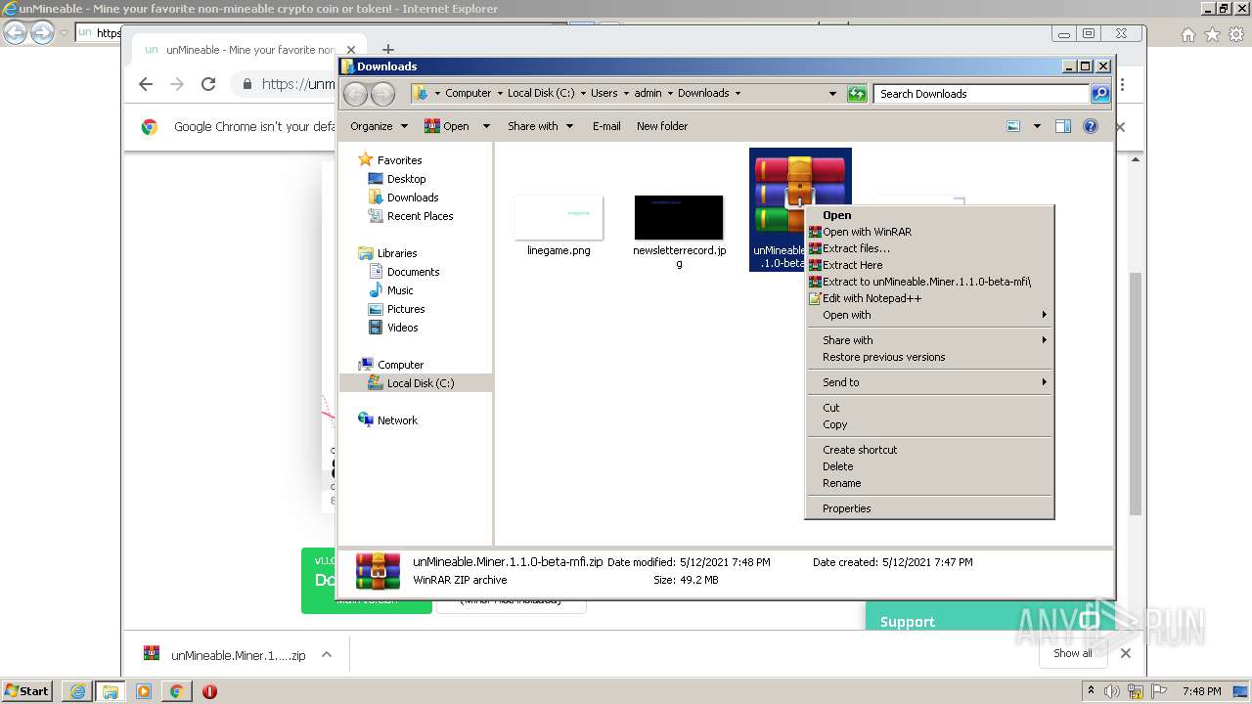1252x704 pixels.
Task: Open the archive with WinRAR
Action: pos(867,232)
